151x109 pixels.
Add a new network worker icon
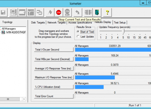point(31,12)
